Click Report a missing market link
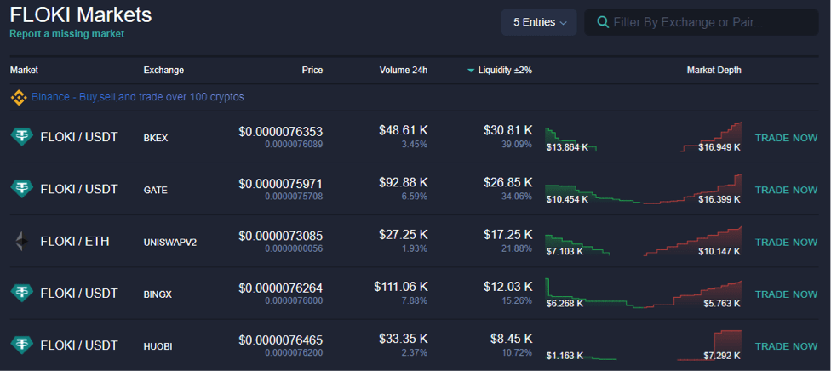This screenshot has width=831, height=371. coord(66,34)
